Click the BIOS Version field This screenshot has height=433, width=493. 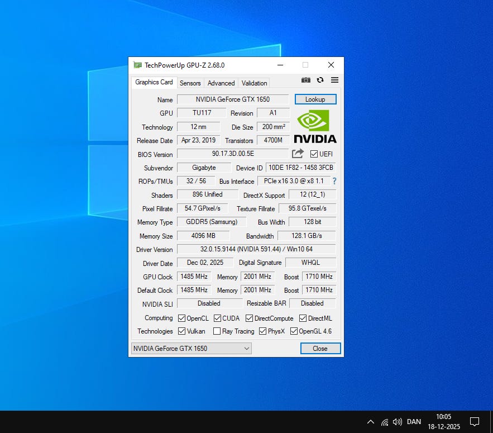tap(232, 154)
